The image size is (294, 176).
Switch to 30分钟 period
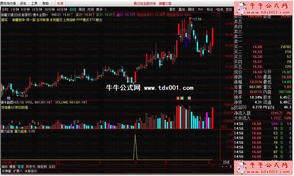coord(50,9)
